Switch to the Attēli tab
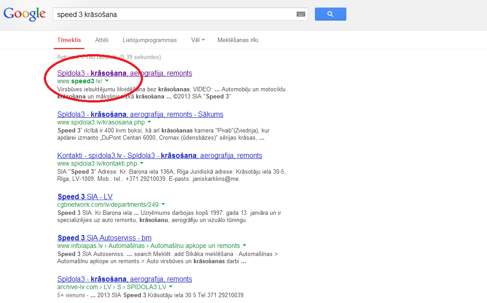Image resolution: width=487 pixels, height=303 pixels. tap(102, 40)
